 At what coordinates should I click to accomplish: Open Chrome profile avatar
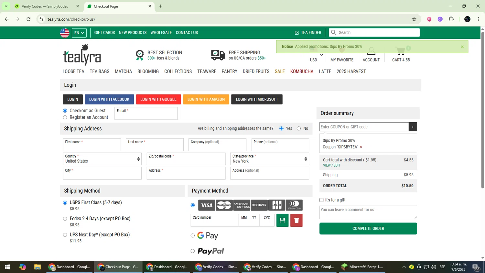pyautogui.click(x=467, y=19)
